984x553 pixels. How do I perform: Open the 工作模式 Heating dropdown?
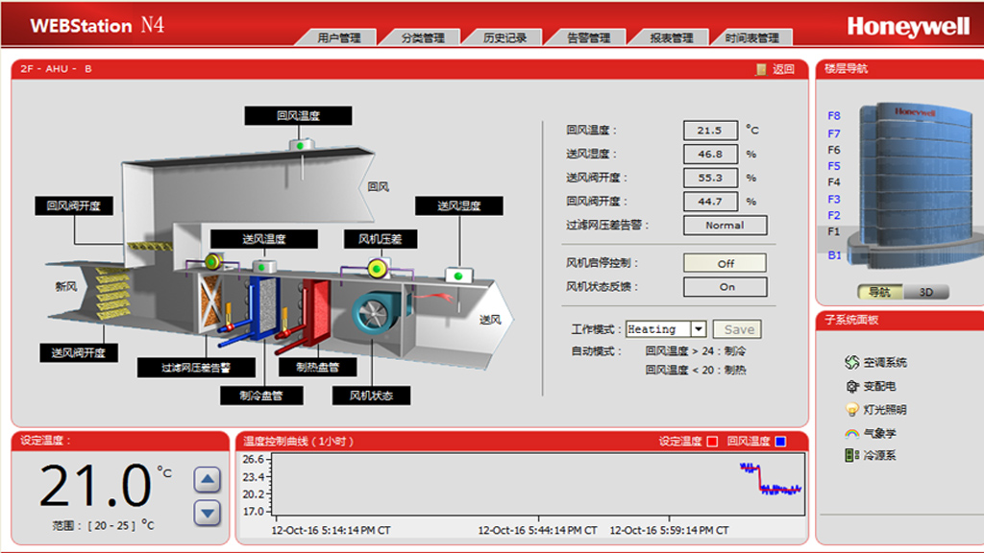698,329
